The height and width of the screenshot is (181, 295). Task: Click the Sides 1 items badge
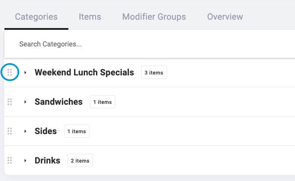click(77, 131)
